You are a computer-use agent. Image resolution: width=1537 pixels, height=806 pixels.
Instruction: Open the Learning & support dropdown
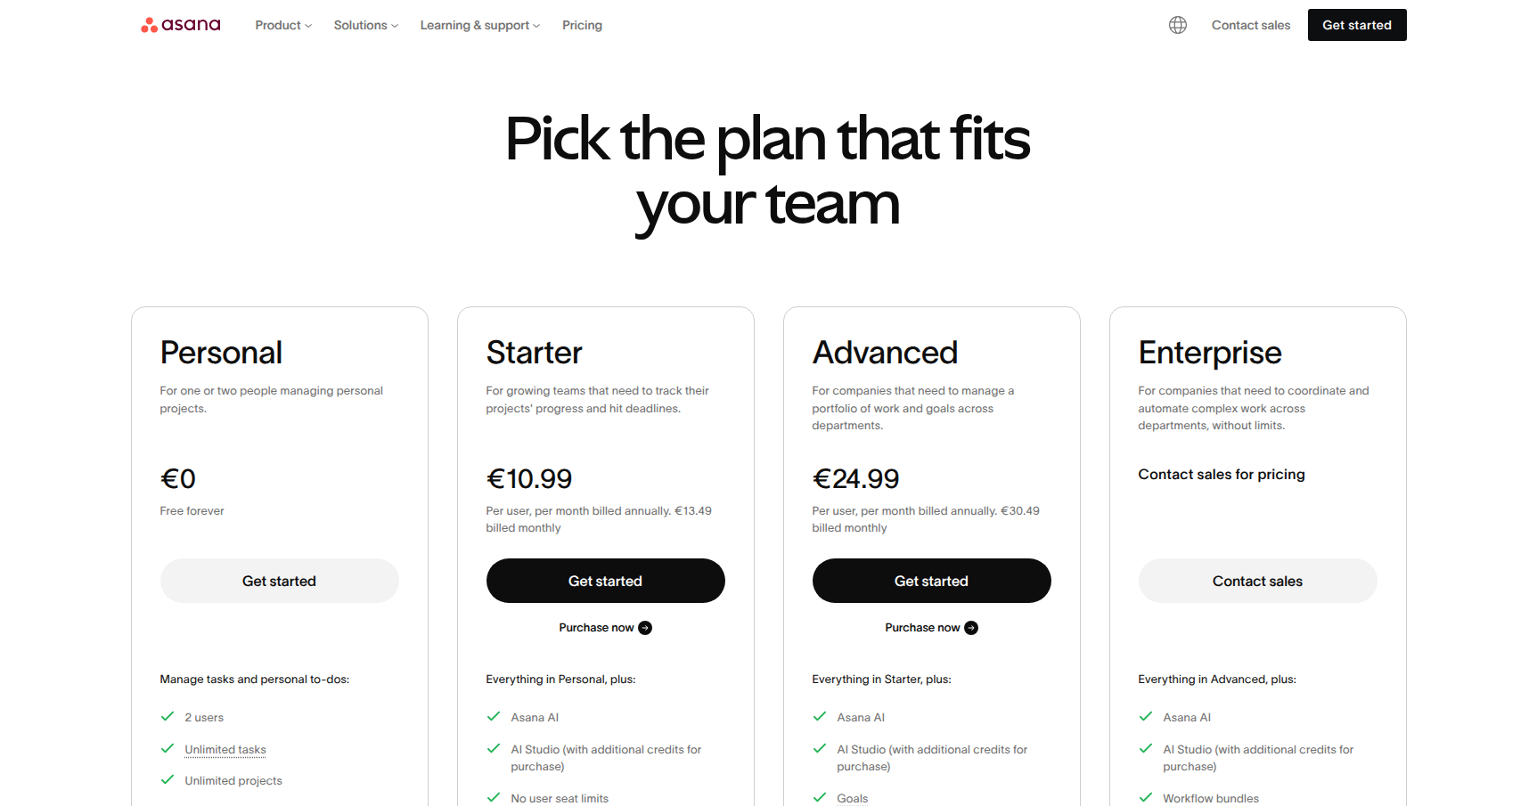[x=479, y=25]
